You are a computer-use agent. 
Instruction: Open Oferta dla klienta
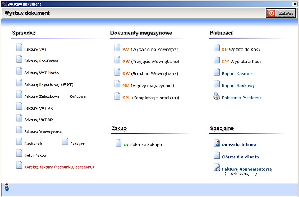point(240,157)
